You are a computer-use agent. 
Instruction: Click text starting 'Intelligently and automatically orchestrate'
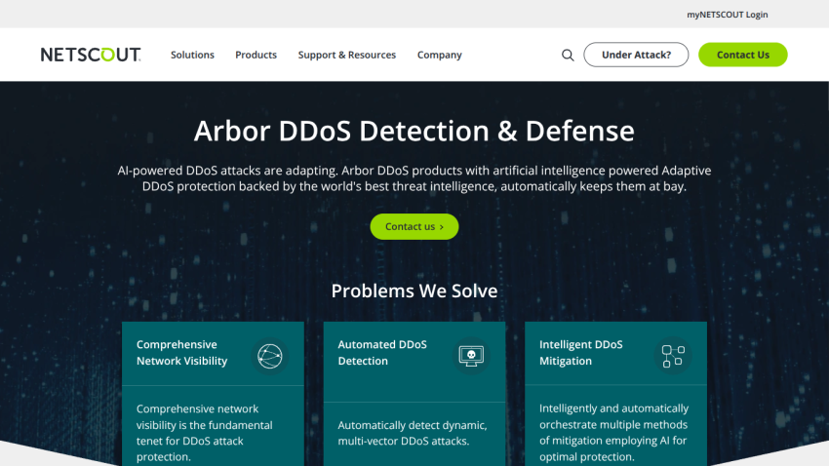[x=613, y=432]
